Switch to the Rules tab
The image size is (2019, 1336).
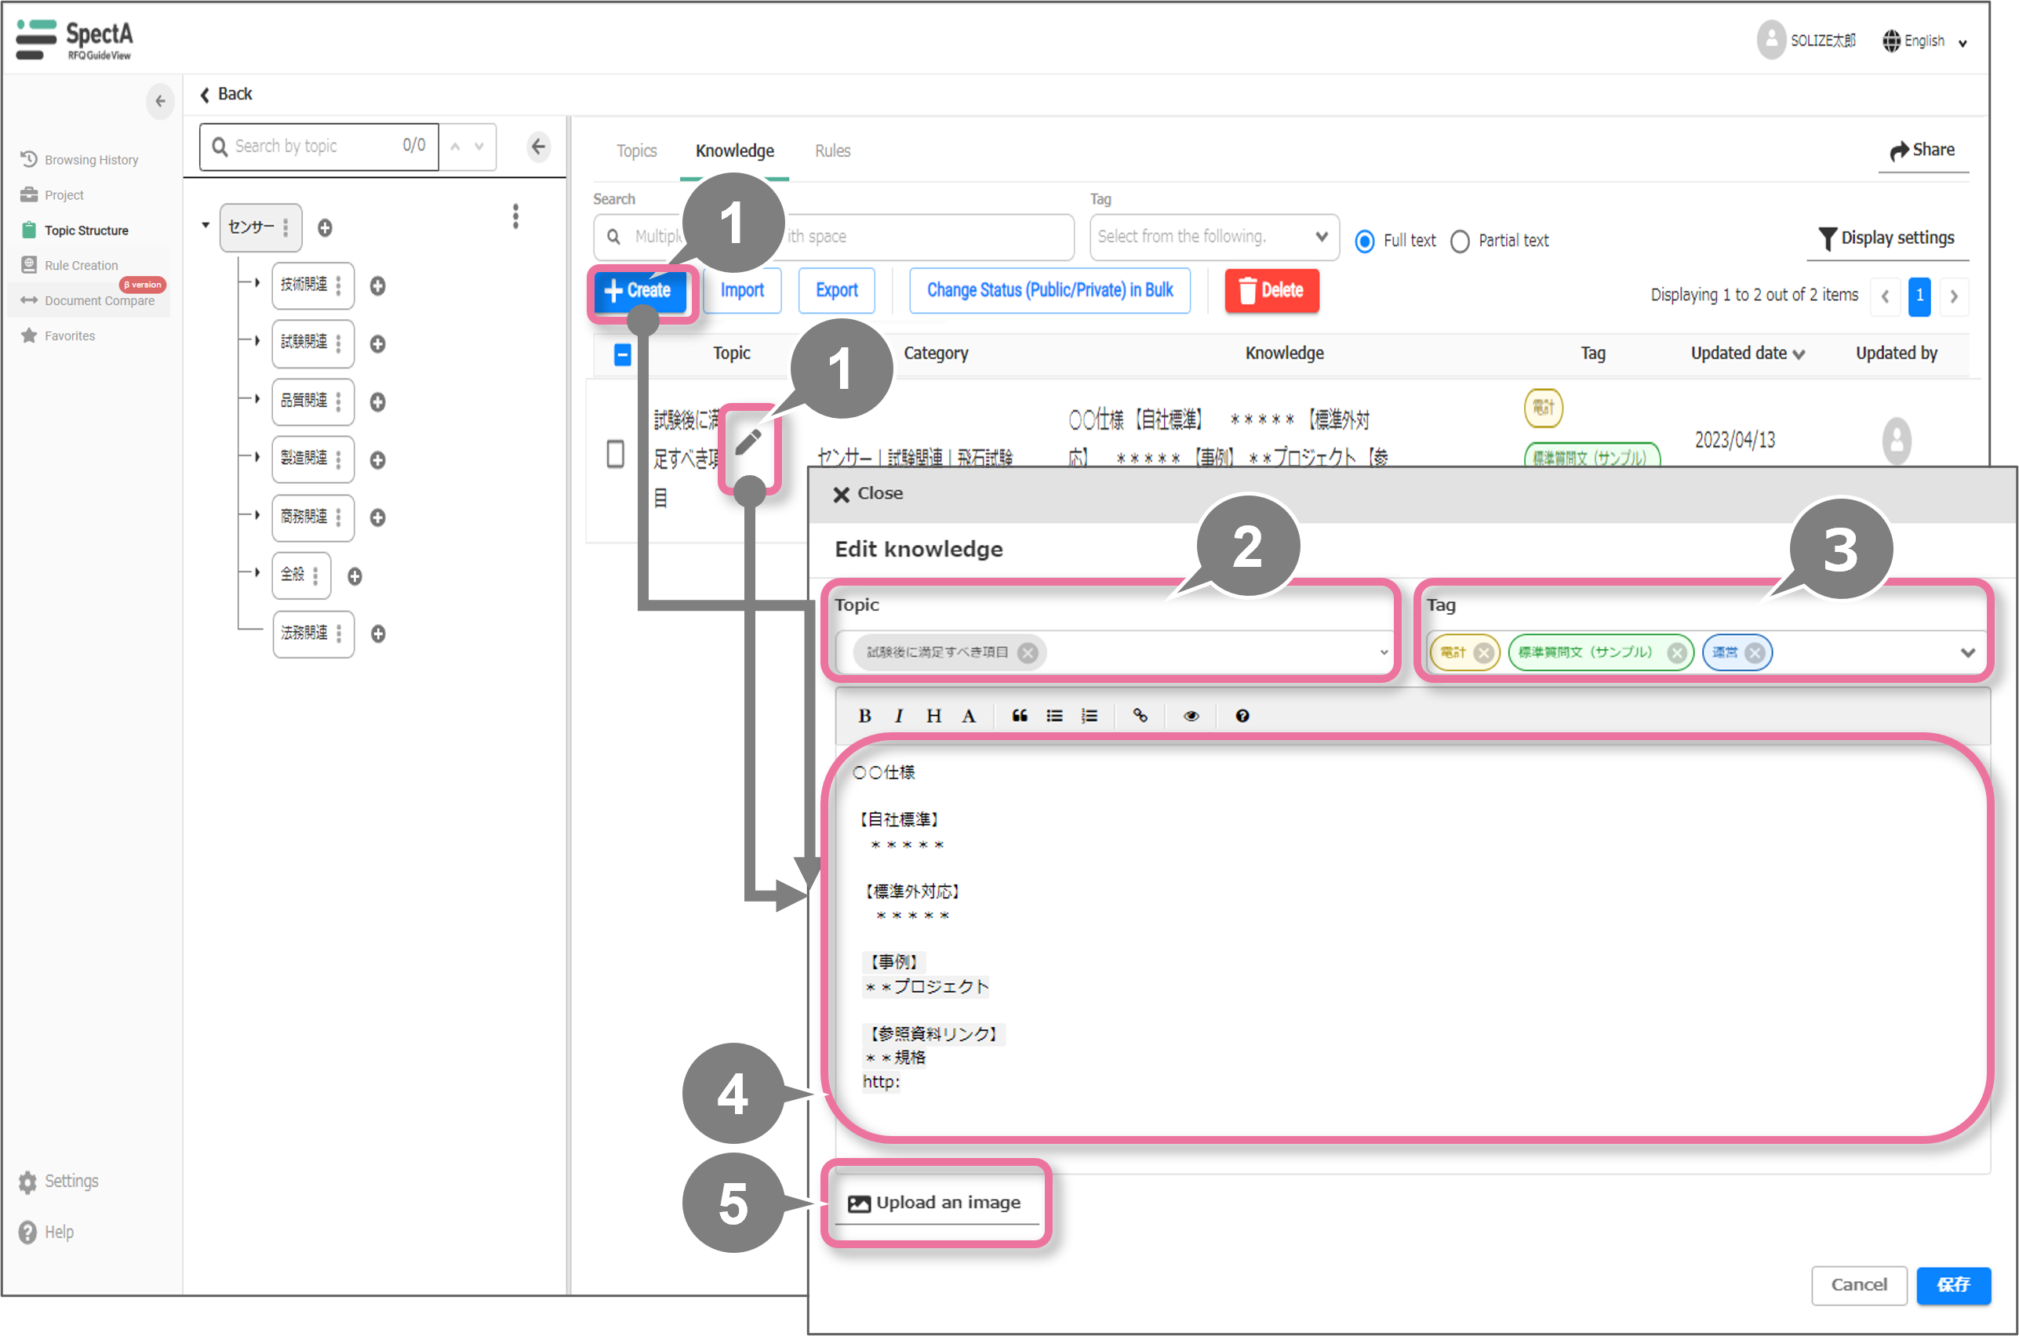(x=831, y=151)
